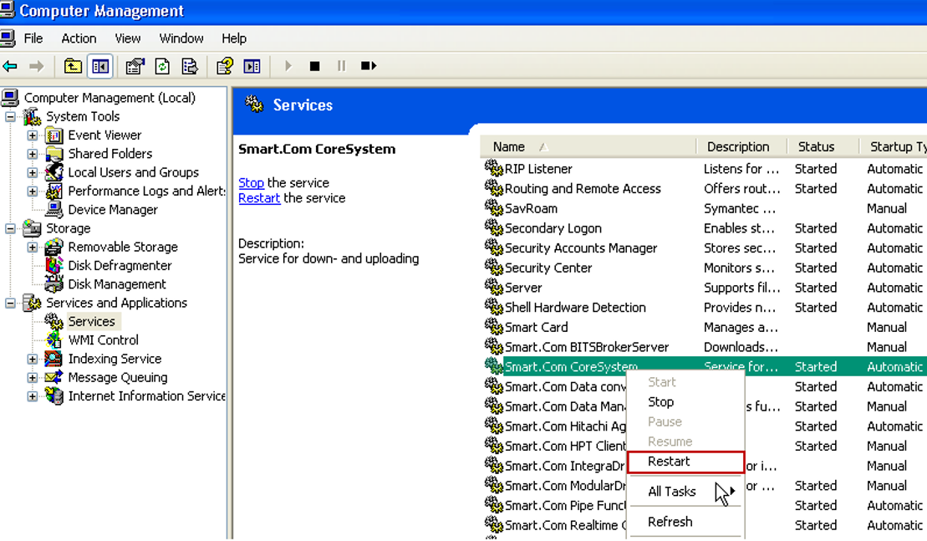This screenshot has width=927, height=541.
Task: Open the Window menu
Action: (x=181, y=38)
